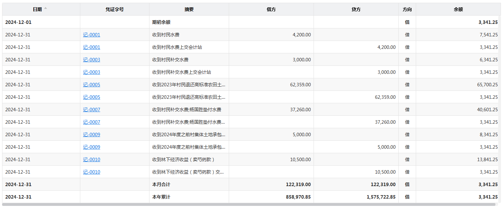Click the 贷方 column header

click(x=356, y=9)
